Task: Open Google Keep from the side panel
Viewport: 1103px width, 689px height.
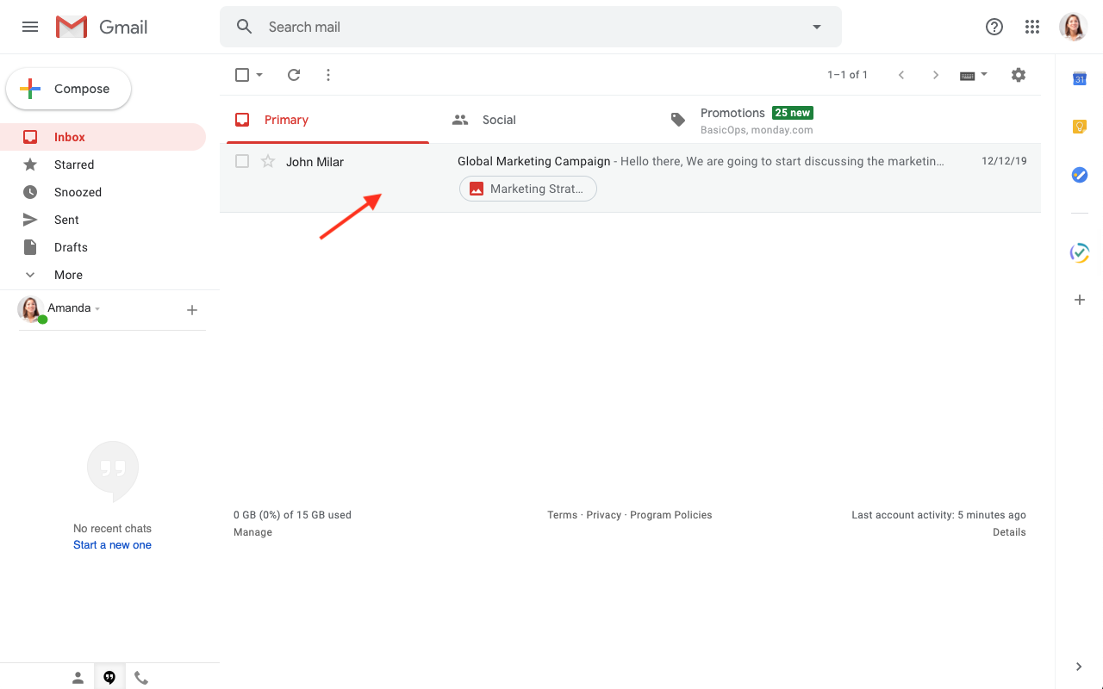Action: (1079, 127)
